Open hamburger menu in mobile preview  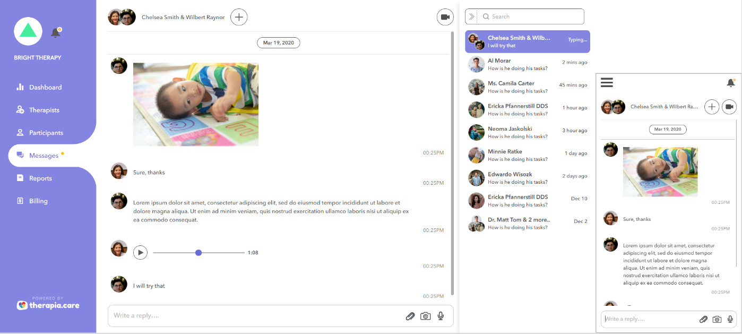point(607,82)
